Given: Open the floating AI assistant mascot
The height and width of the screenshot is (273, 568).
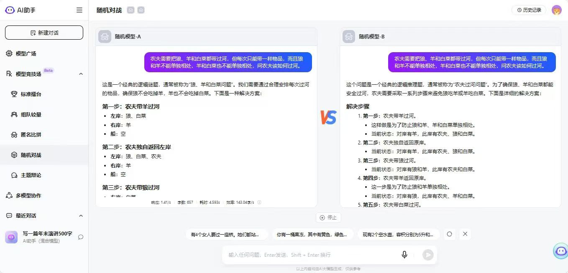Looking at the screenshot, I should (x=560, y=250).
